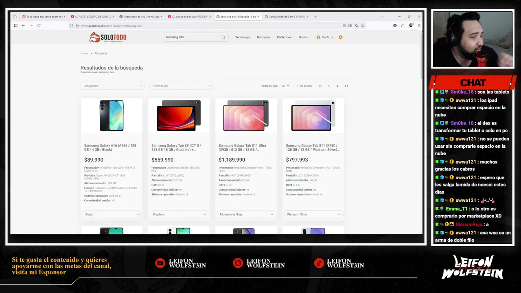
Task: Click the YouTube icon for Leifon Wolfst3in
Action: point(160,263)
